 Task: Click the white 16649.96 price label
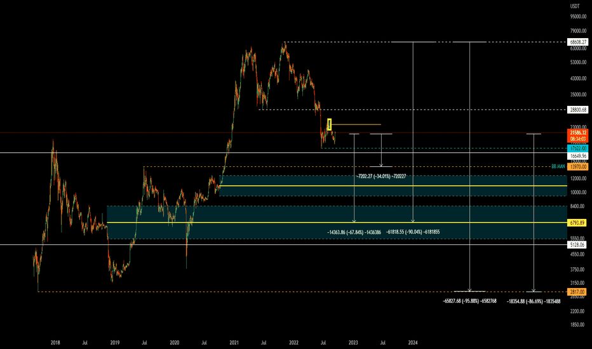[577, 156]
